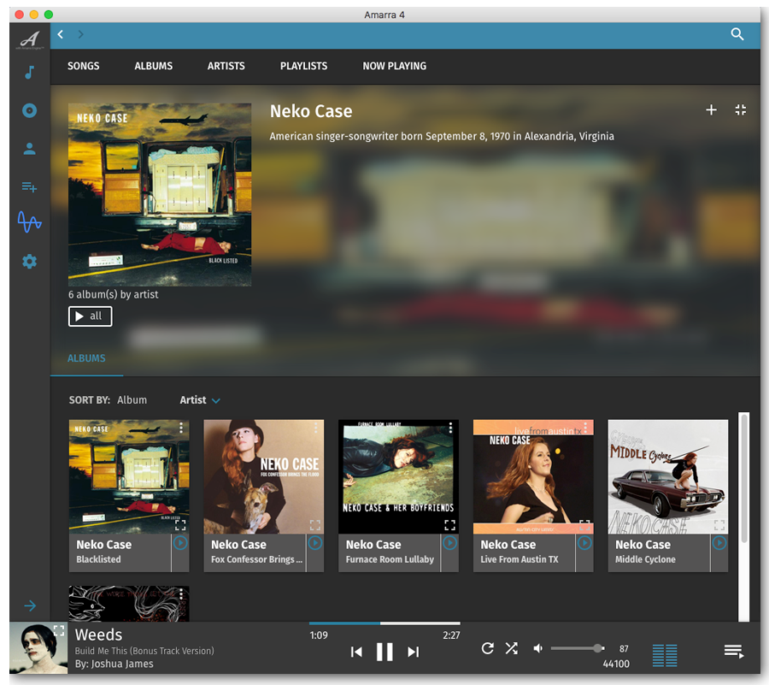769x685 pixels.
Task: Go to the NOW PLAYING tab
Action: tap(394, 66)
